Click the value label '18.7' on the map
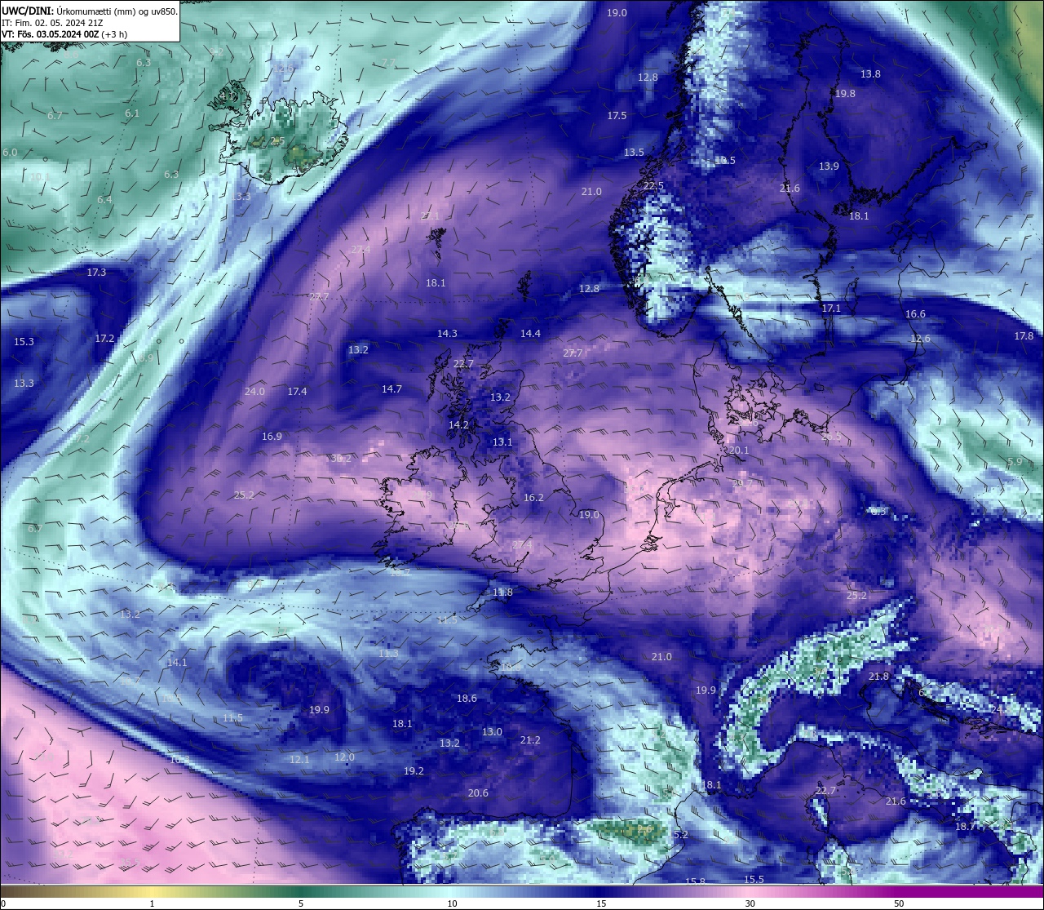Image resolution: width=1044 pixels, height=910 pixels. tap(966, 827)
